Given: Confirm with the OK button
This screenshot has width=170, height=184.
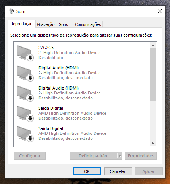Looking at the screenshot, I should coord(87,171).
